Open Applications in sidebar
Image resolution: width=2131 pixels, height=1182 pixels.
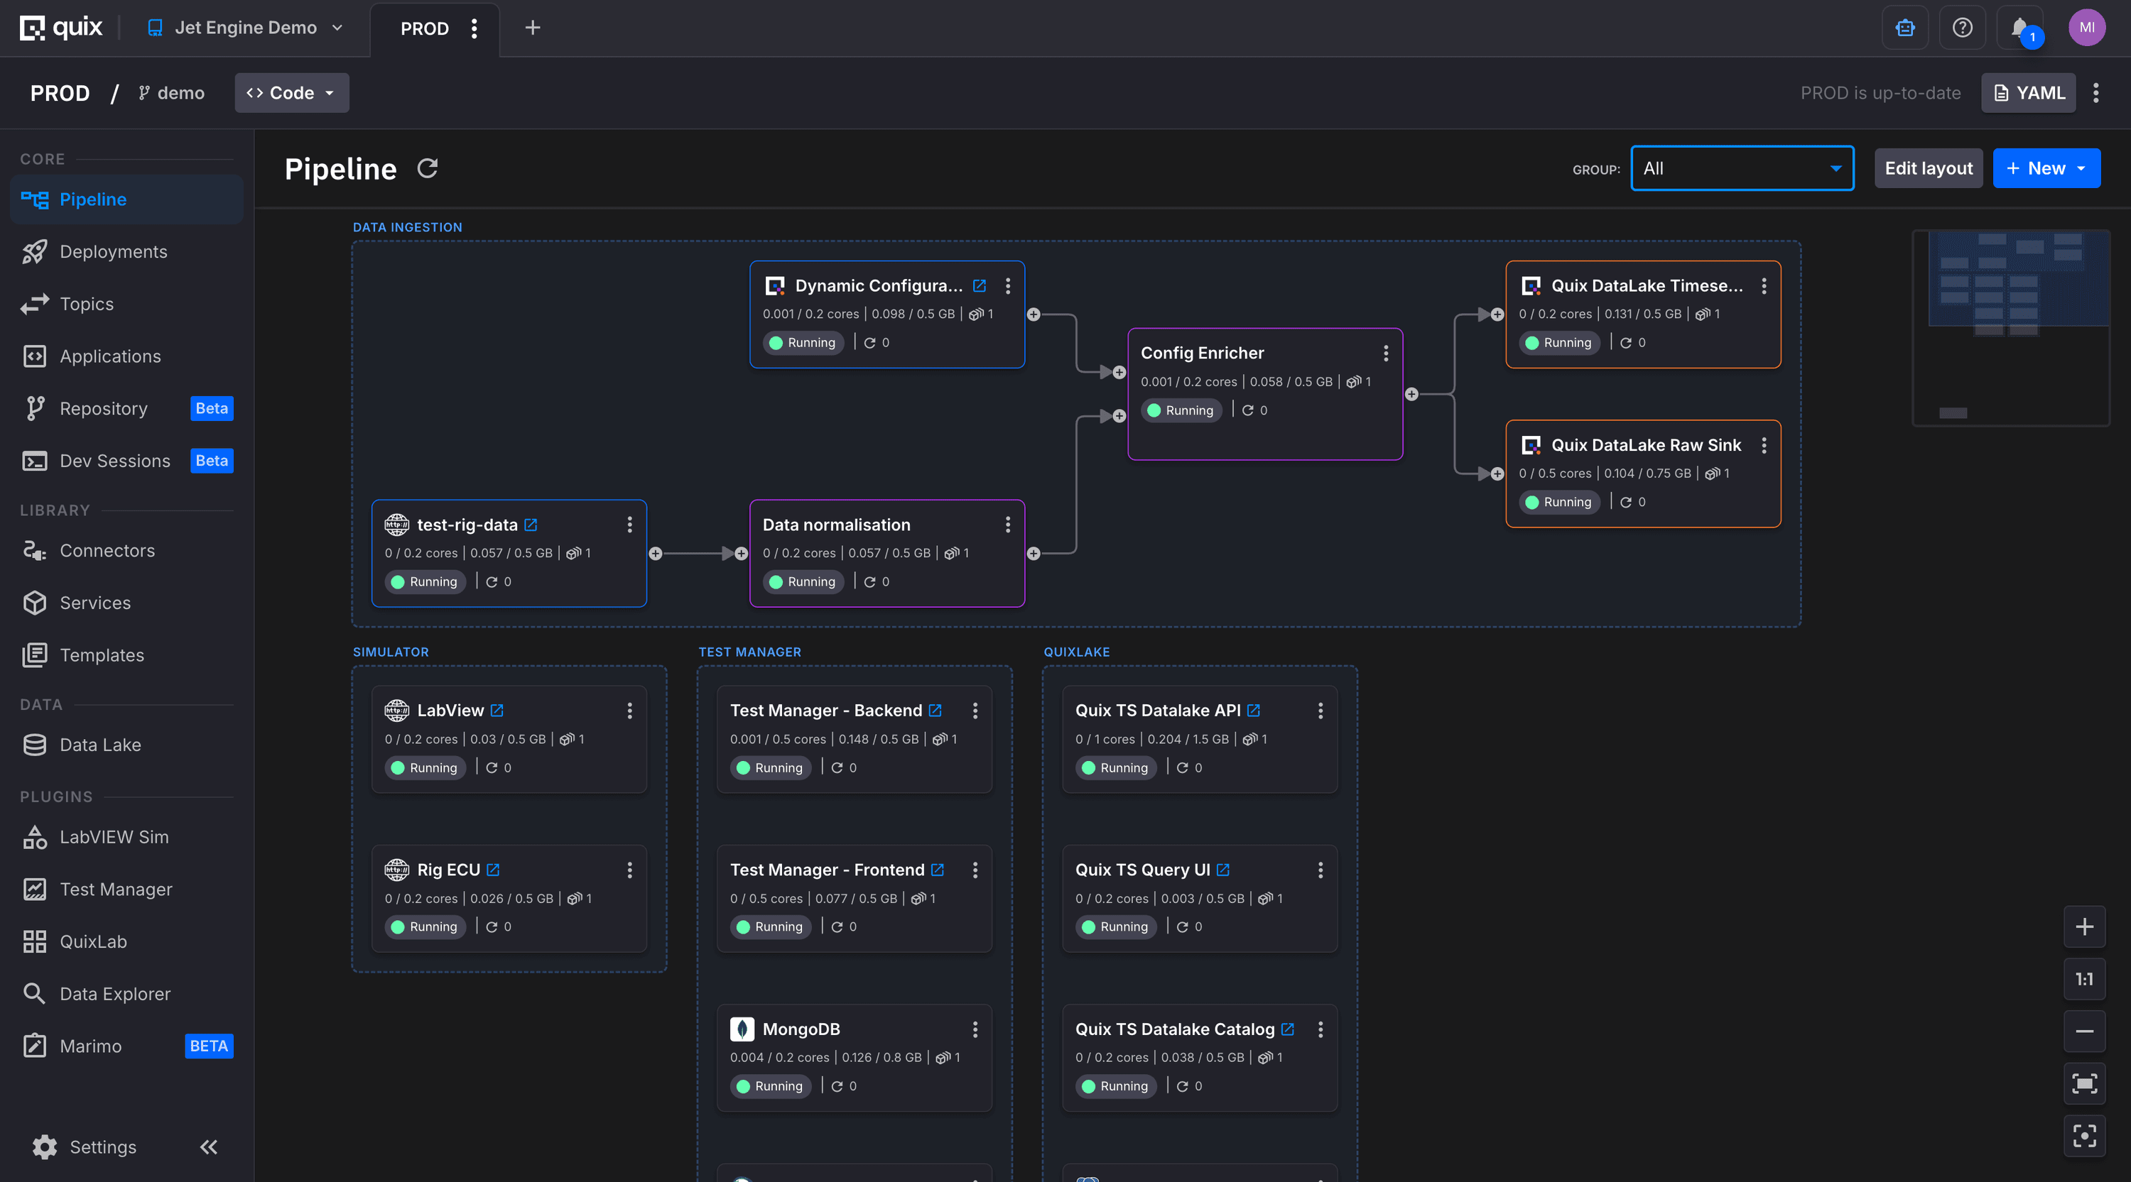coord(126,356)
